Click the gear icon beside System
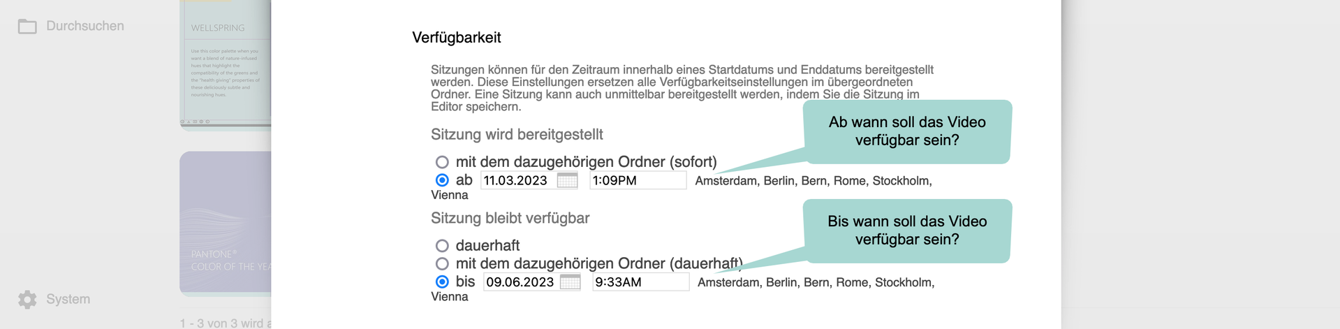This screenshot has height=329, width=1340. pos(27,300)
